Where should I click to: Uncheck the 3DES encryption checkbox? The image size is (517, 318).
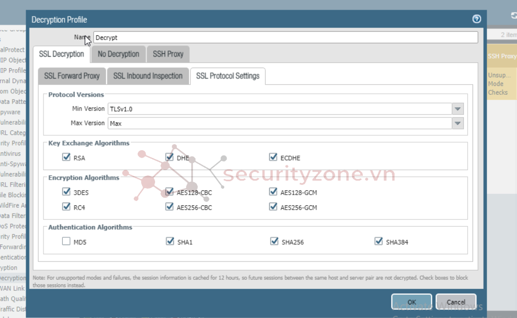(x=66, y=192)
